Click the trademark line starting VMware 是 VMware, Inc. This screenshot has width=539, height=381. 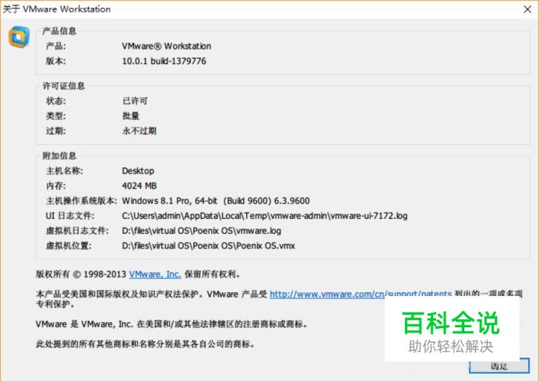click(171, 324)
